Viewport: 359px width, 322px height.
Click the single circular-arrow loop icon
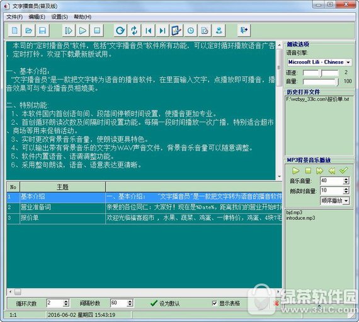pos(120,30)
